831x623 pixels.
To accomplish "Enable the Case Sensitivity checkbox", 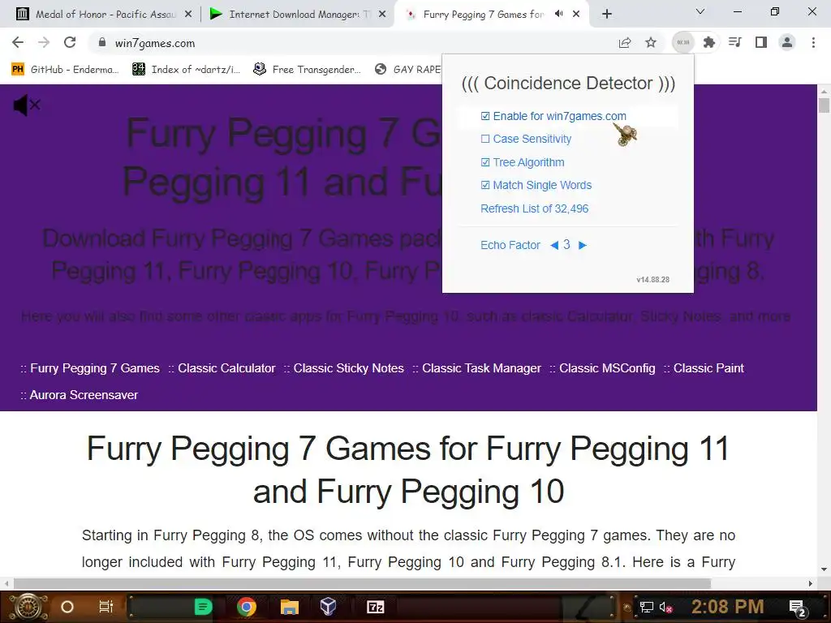I will pos(485,139).
